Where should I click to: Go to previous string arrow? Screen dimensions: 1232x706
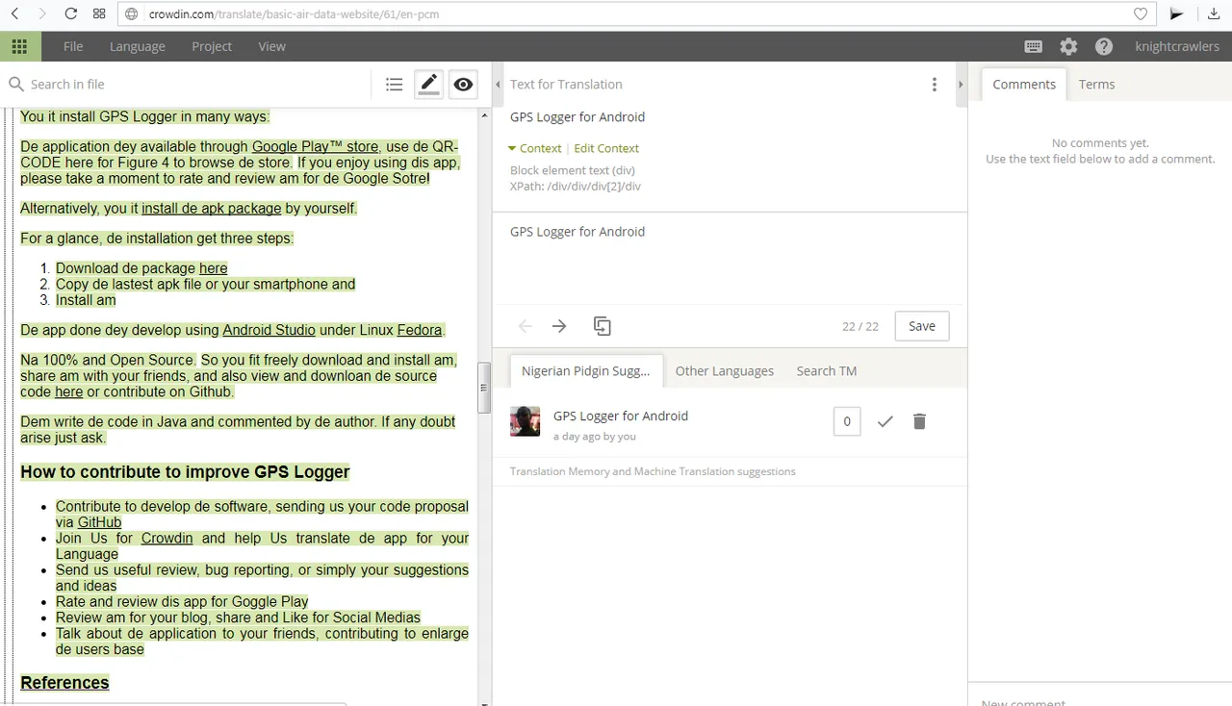[x=525, y=326]
